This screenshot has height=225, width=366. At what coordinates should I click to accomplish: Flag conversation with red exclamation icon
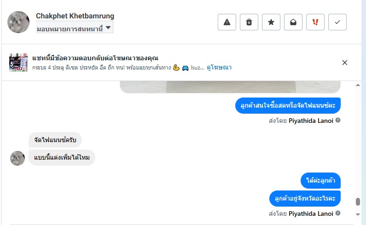(x=315, y=22)
